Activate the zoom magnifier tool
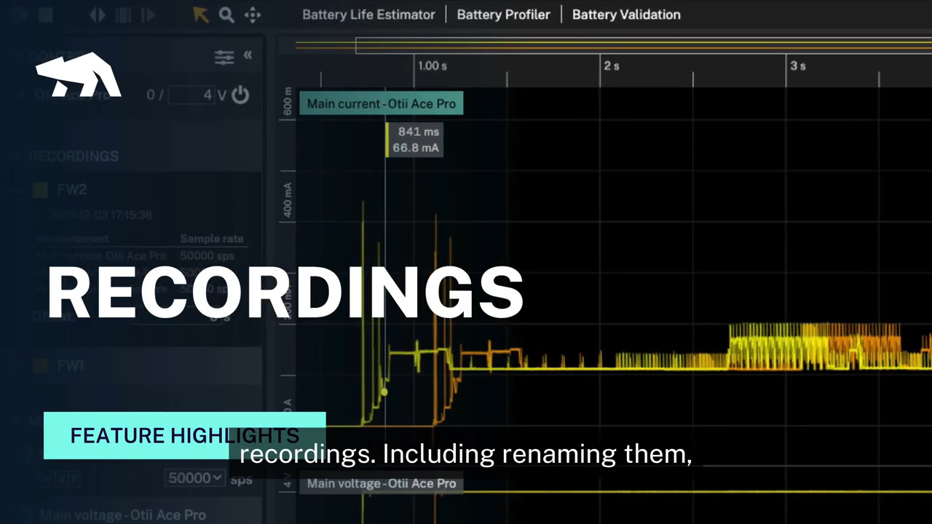 [226, 15]
